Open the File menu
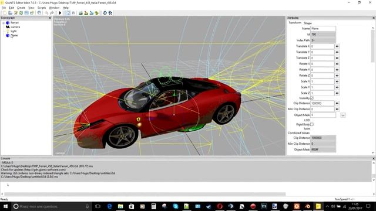Viewport: 376px width, 211px height. coord(4,8)
